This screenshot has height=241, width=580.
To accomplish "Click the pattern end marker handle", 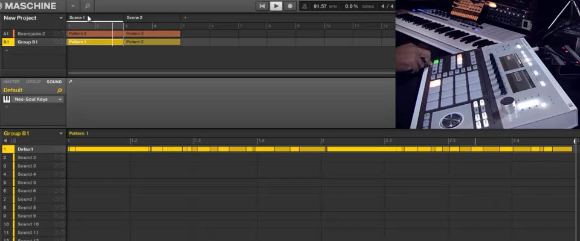I will (x=575, y=141).
